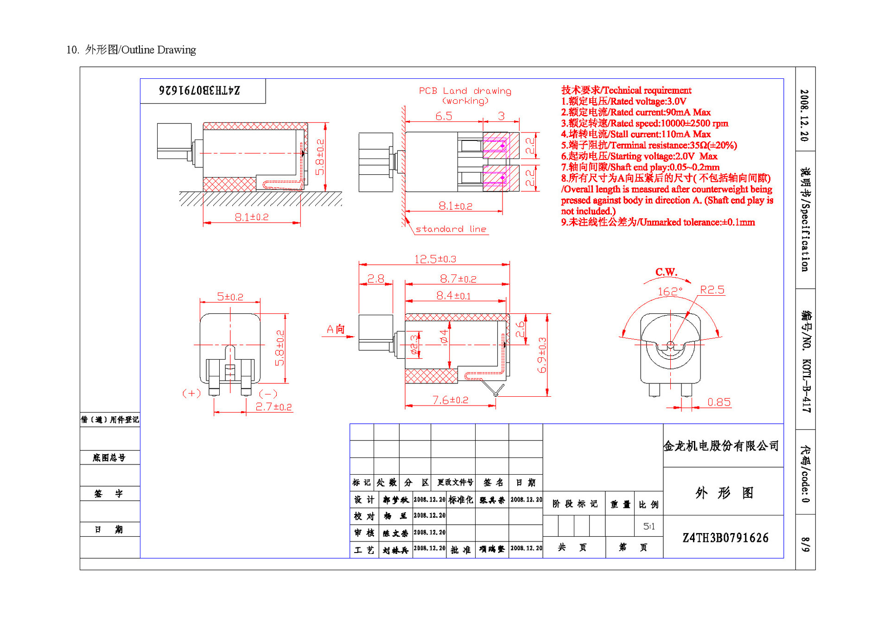
Task: Click the mirrored Z4TH3B0791626 label box
Action: point(200,91)
